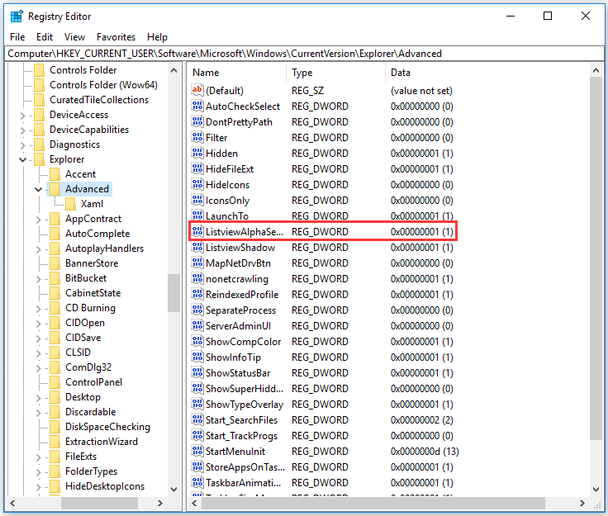This screenshot has width=608, height=516.
Task: Click the ListviewAlphaSe... DWORD icon
Action: [x=197, y=231]
